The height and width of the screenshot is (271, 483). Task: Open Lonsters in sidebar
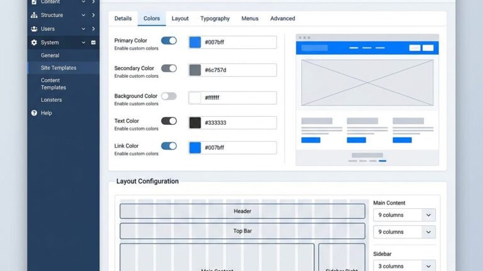click(51, 100)
